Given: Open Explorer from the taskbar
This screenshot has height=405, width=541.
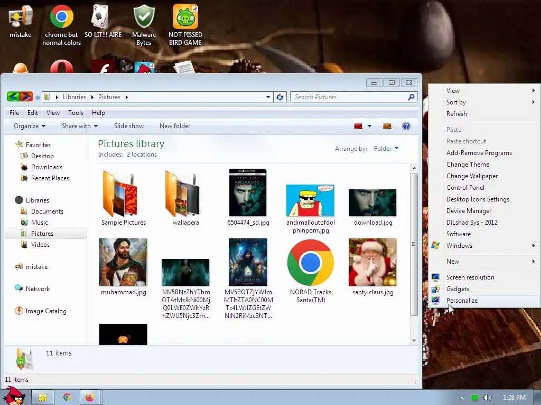Looking at the screenshot, I should click(x=43, y=398).
